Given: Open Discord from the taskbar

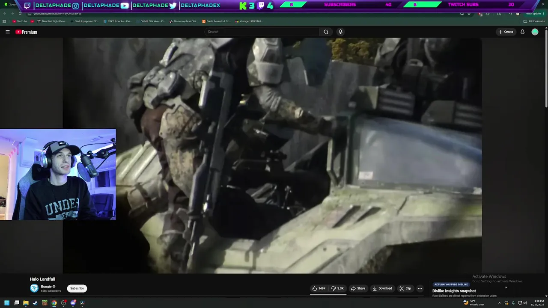Looking at the screenshot, I should coord(73,303).
